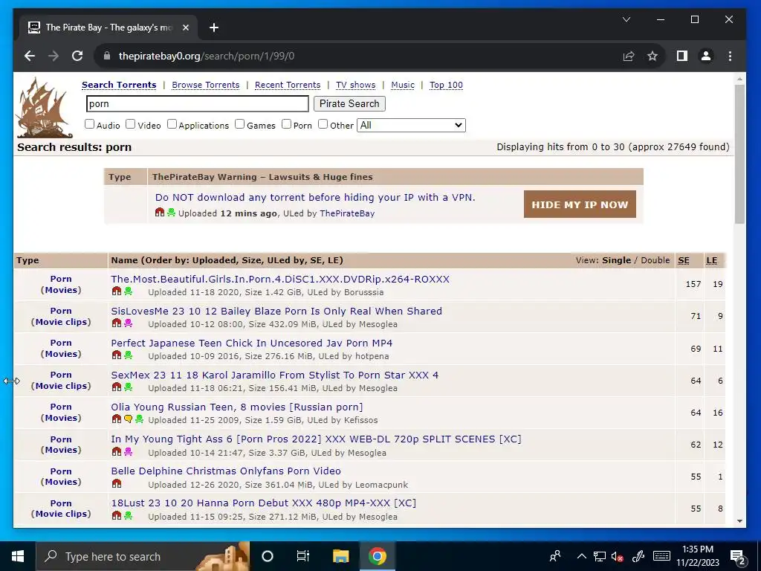Click magnet icon in hotpena's upload row
Viewport: 761px width, 571px height.
click(x=117, y=355)
